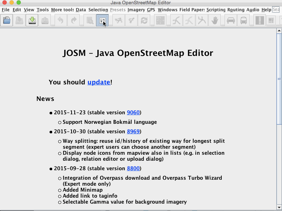This screenshot has width=282, height=211.
Task: Click the Redo arrow icon
Action: [x=73, y=20]
